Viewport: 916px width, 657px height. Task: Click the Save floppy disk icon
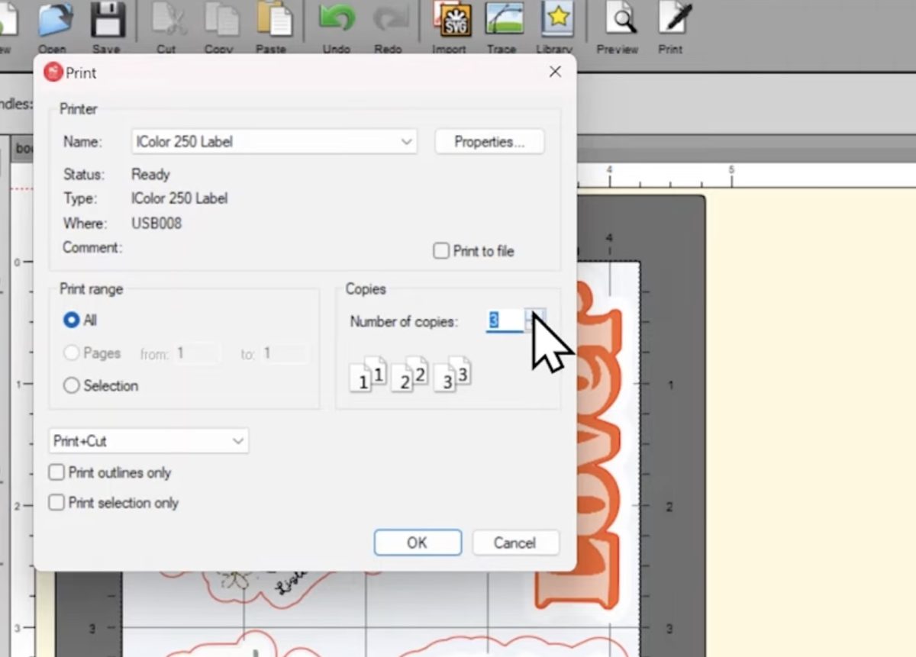(x=108, y=21)
